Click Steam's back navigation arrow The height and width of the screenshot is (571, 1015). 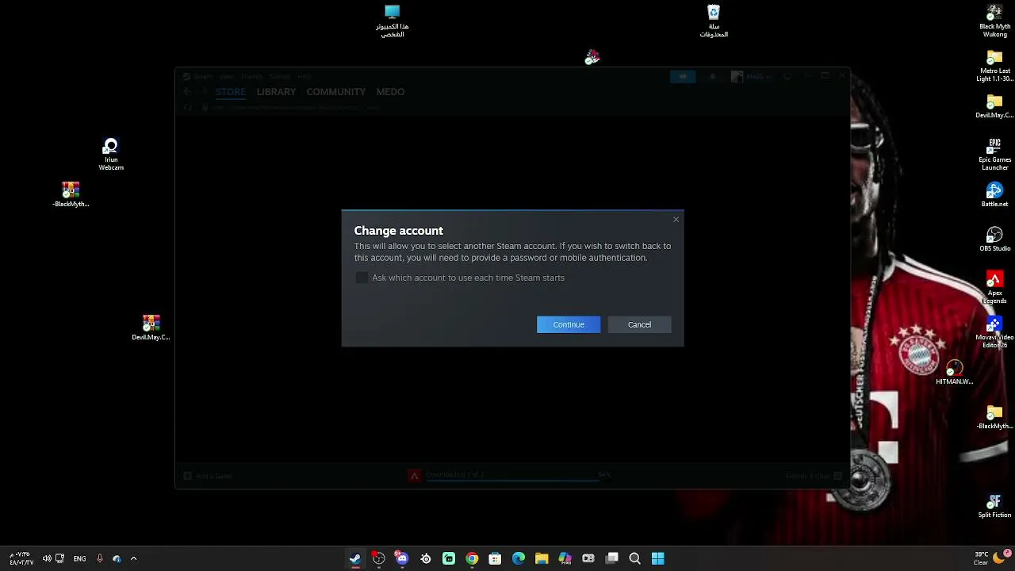pyautogui.click(x=187, y=92)
